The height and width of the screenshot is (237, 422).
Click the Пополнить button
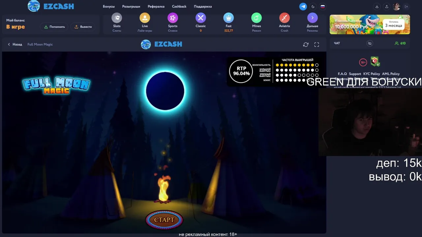55,27
